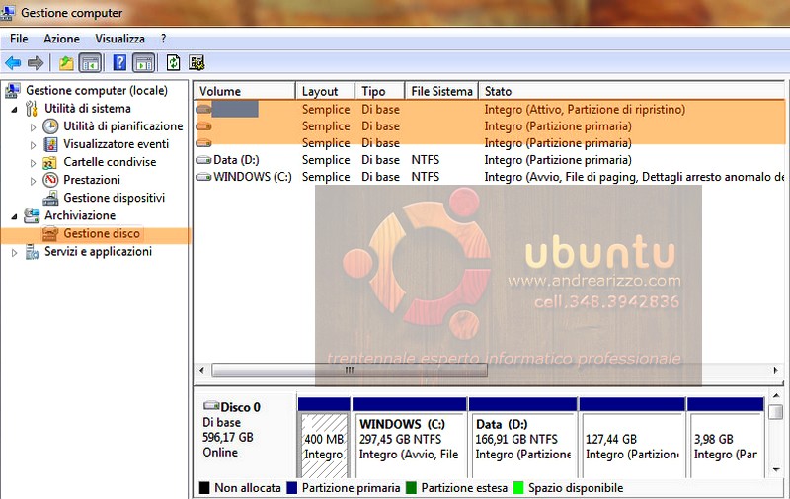Viewport: 790px width, 499px height.
Task: Expand the Utilità di pianificazione node
Action: click(33, 127)
